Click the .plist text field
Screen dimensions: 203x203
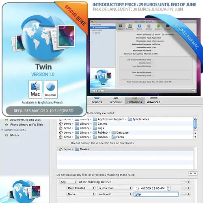[156, 194]
